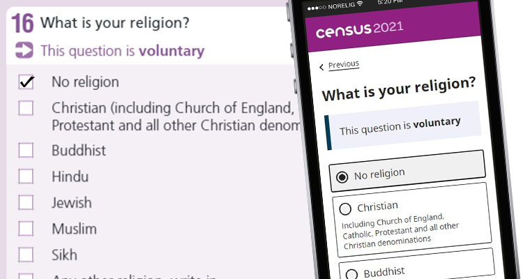Go back using the Previous link
This screenshot has height=279, width=523.
point(343,65)
